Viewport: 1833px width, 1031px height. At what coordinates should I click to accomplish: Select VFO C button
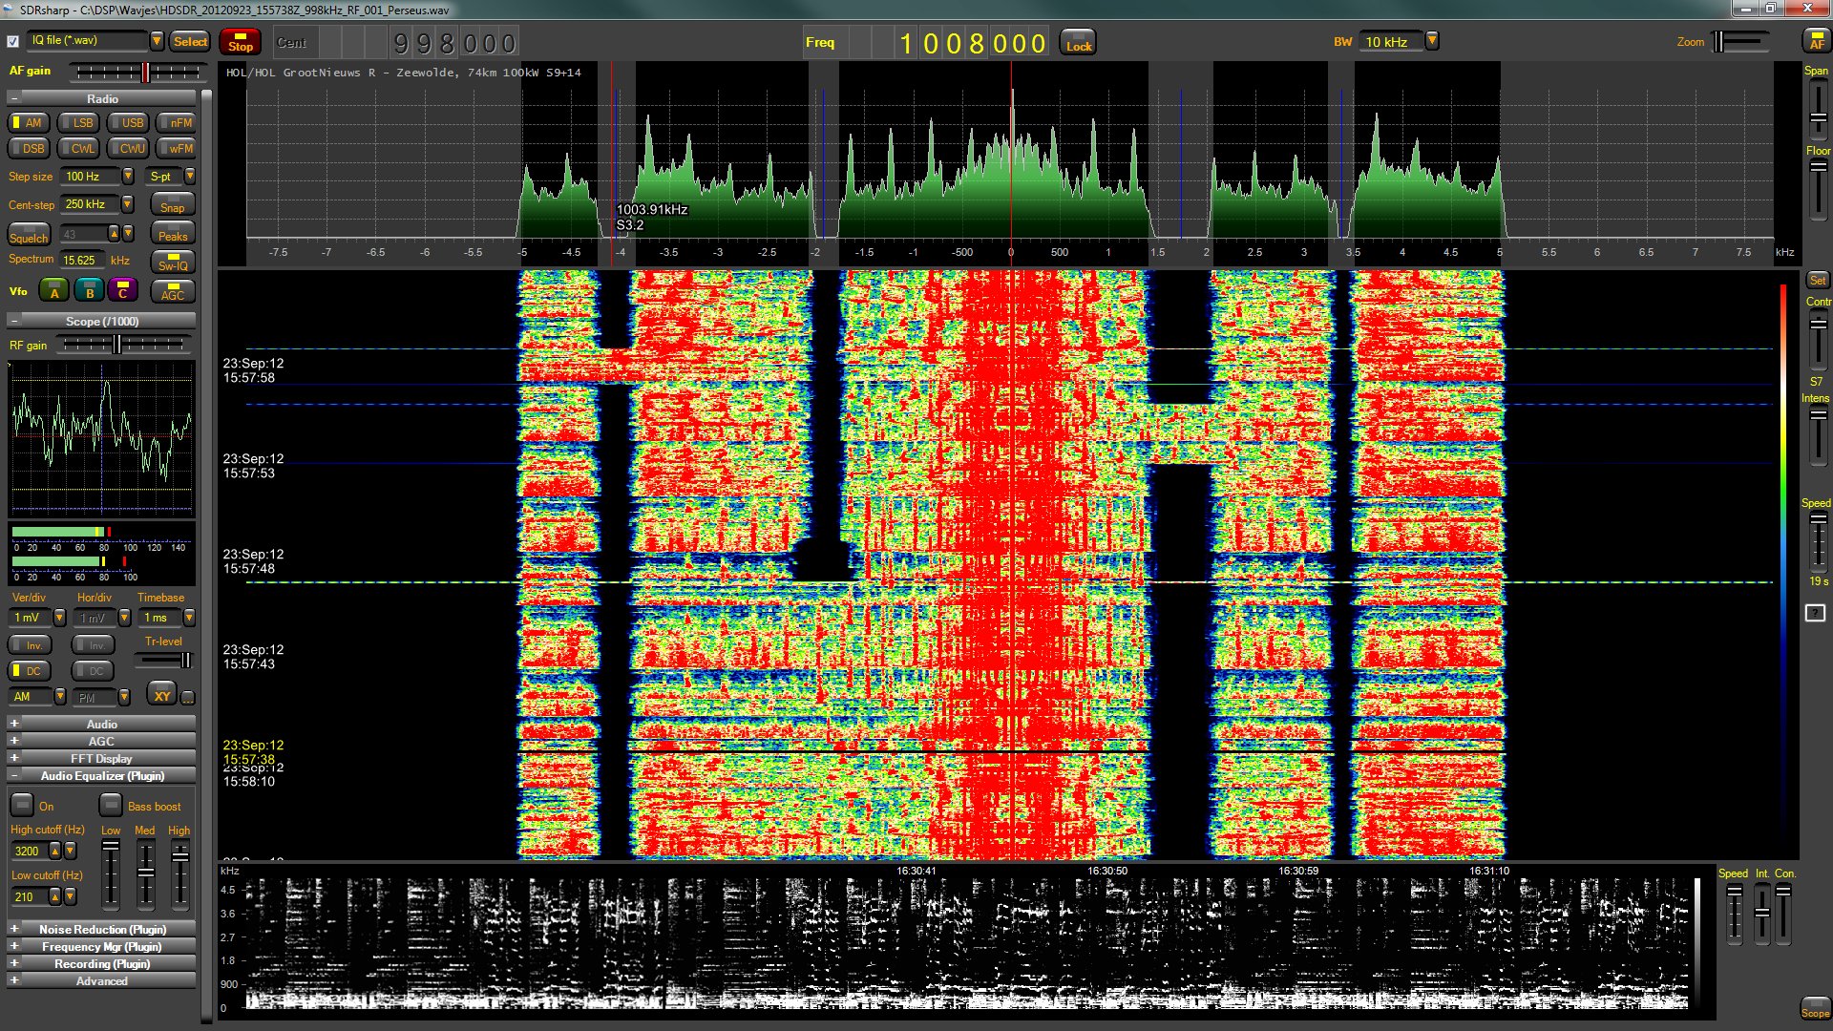click(122, 291)
